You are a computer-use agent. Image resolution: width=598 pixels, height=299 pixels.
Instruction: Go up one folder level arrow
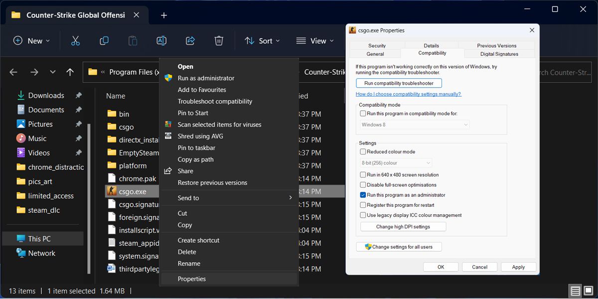(70, 72)
